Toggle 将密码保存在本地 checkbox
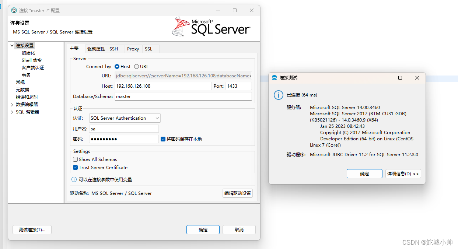This screenshot has height=249, width=458. tap(163, 139)
